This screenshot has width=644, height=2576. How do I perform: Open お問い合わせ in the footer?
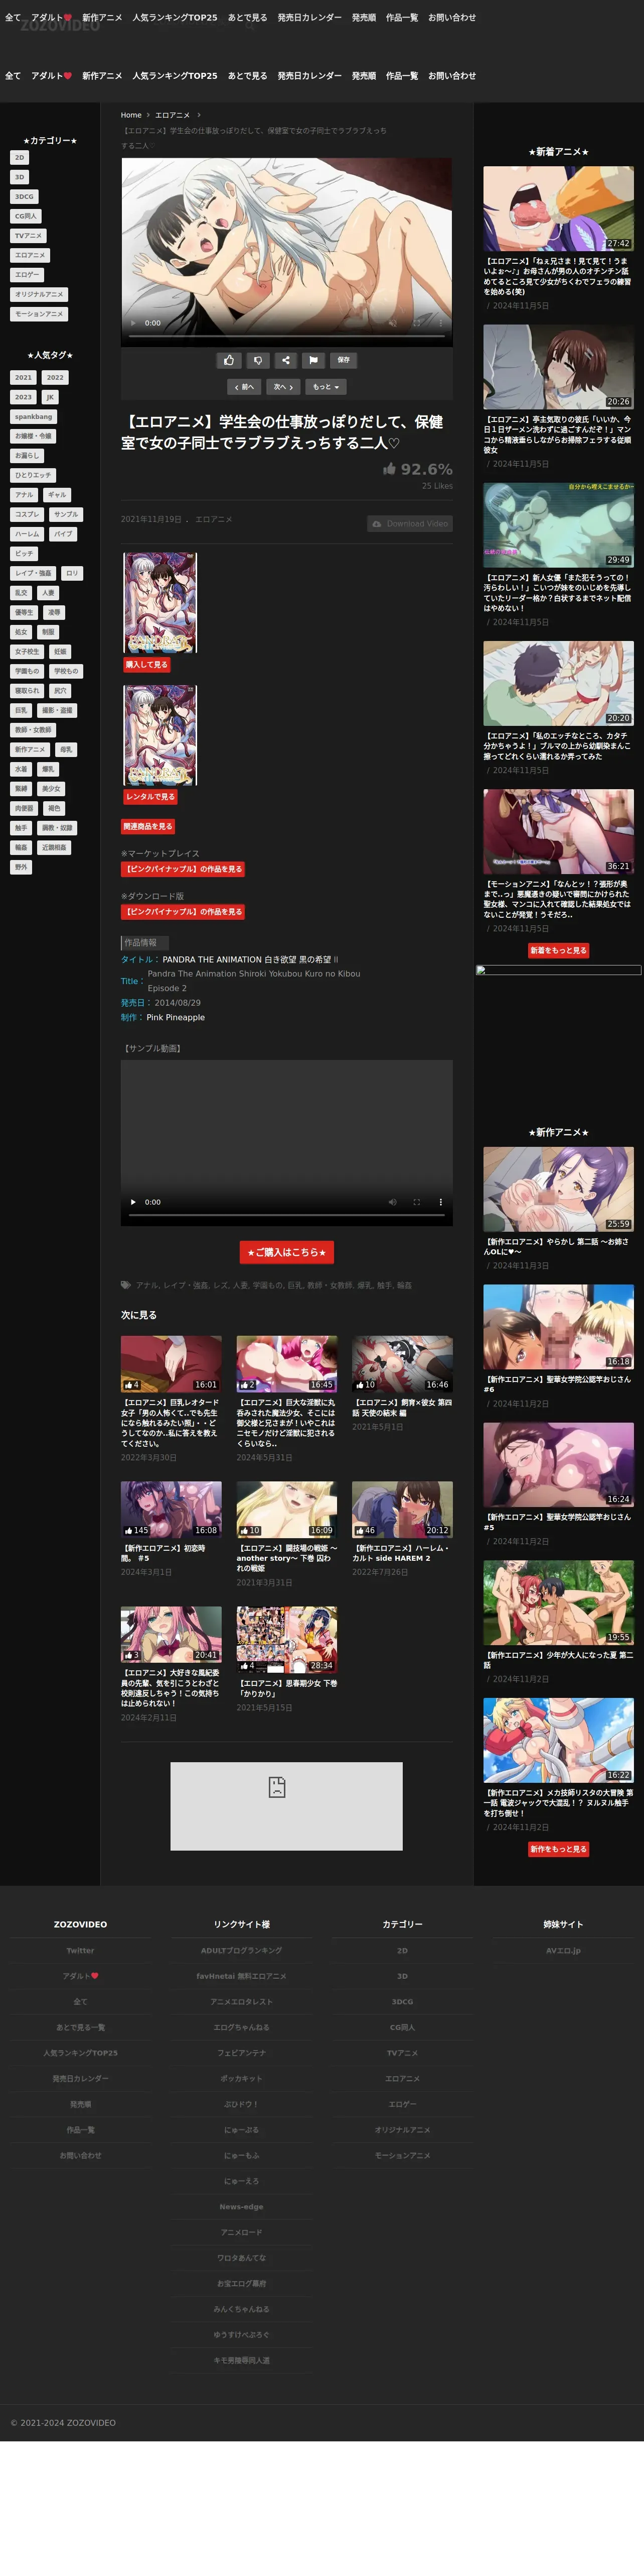tap(80, 2155)
